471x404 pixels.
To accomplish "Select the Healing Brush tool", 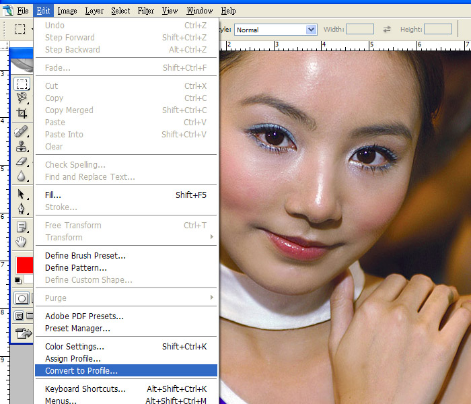I will (22, 131).
